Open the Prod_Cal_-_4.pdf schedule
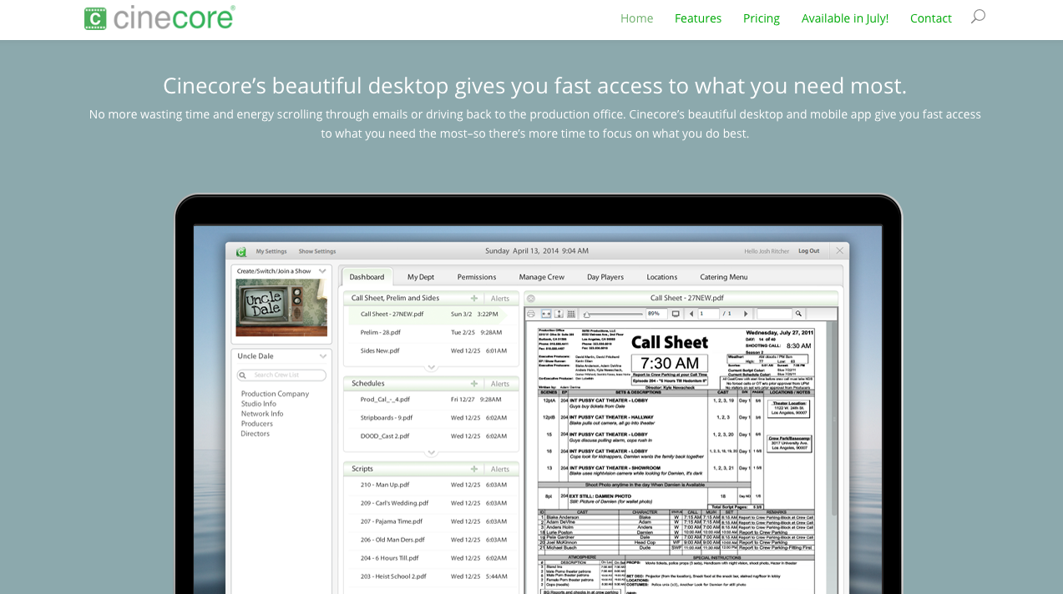Viewport: 1063px width, 594px height. [385, 400]
